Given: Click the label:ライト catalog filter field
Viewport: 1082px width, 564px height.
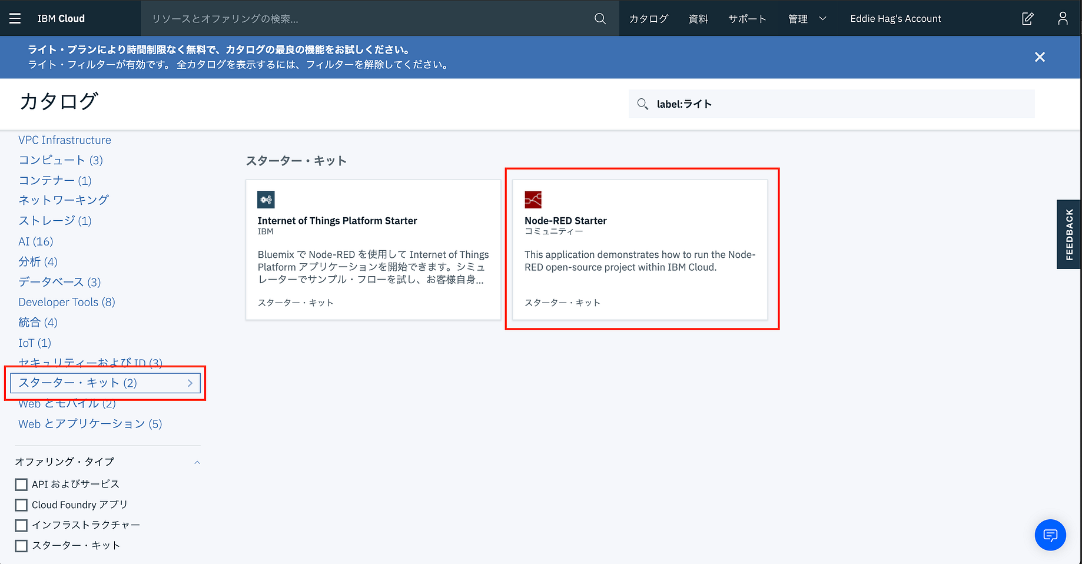Looking at the screenshot, I should click(x=831, y=104).
